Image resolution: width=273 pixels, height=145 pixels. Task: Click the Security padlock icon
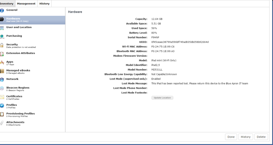coord(2,45)
